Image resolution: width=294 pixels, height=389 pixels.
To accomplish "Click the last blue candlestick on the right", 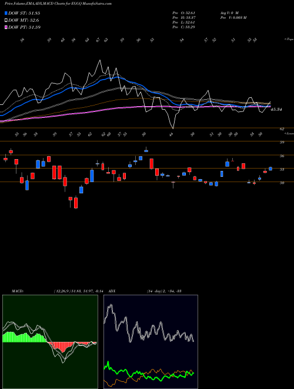I will [x=270, y=169].
